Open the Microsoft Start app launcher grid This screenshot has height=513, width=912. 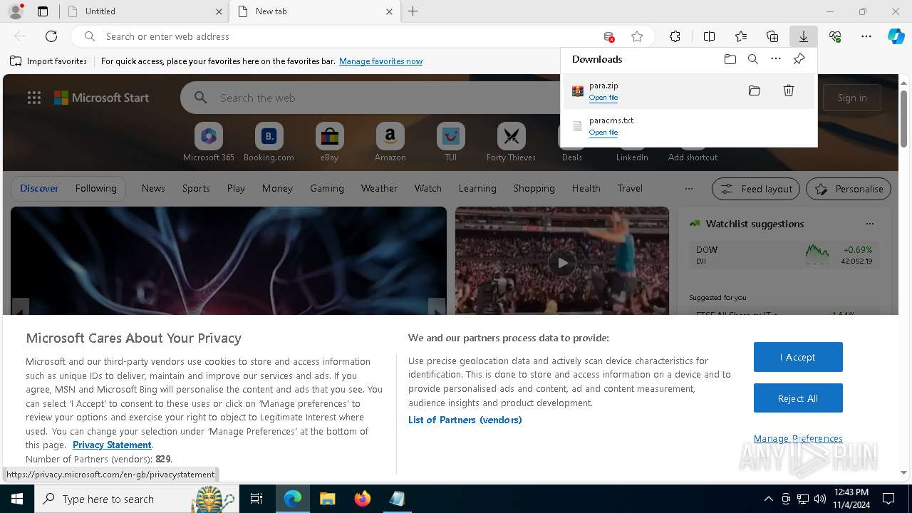34,98
